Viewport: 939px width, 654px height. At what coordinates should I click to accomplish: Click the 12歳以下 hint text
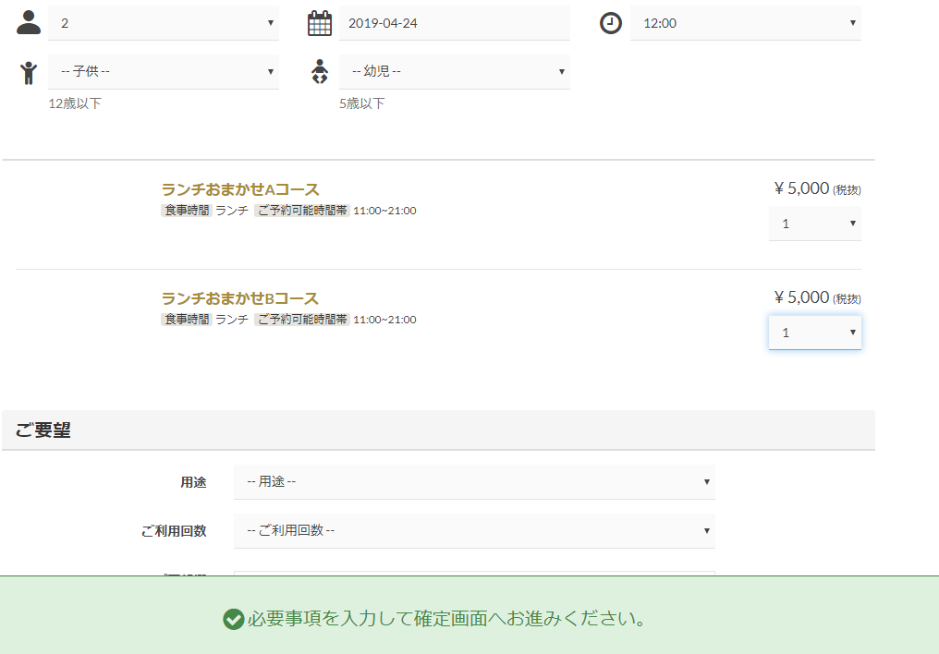pos(75,103)
